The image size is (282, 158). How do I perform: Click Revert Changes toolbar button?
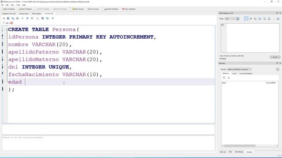(x=60, y=9)
